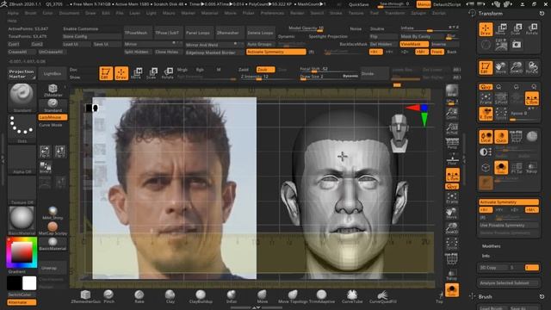
Task: Pick the CurveQuadFill brush
Action: [382, 296]
